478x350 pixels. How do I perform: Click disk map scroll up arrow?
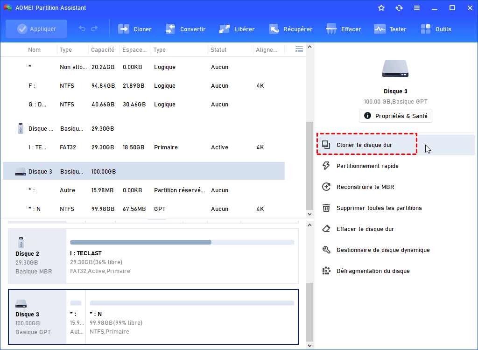[x=310, y=225]
